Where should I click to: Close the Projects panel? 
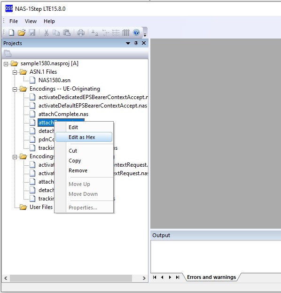point(144,43)
